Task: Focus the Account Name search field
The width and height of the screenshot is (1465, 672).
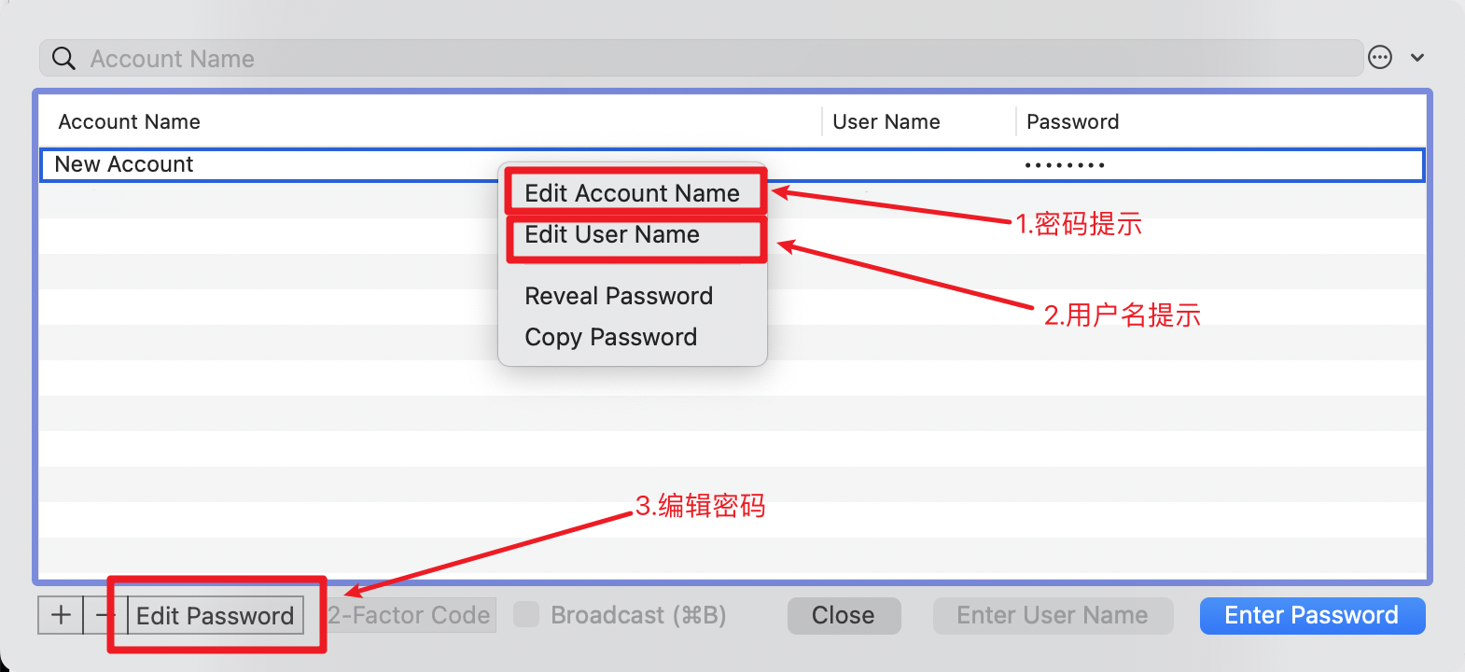Action: [701, 58]
